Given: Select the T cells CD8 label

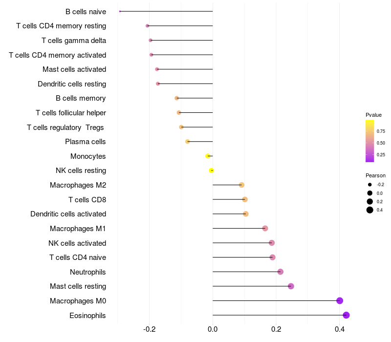Looking at the screenshot, I should (x=87, y=200).
